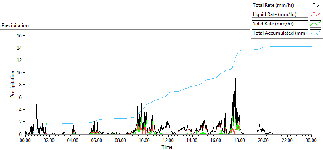Click the Total Rate black line icon
Image resolution: width=323 pixels, height=150 pixels.
coord(315,5)
